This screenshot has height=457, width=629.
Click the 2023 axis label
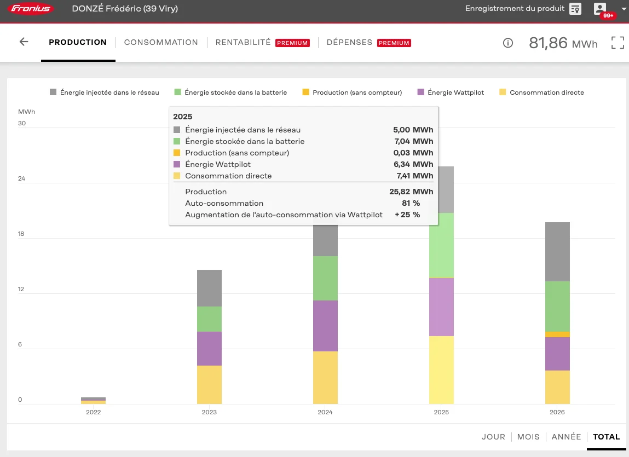pyautogui.click(x=209, y=412)
